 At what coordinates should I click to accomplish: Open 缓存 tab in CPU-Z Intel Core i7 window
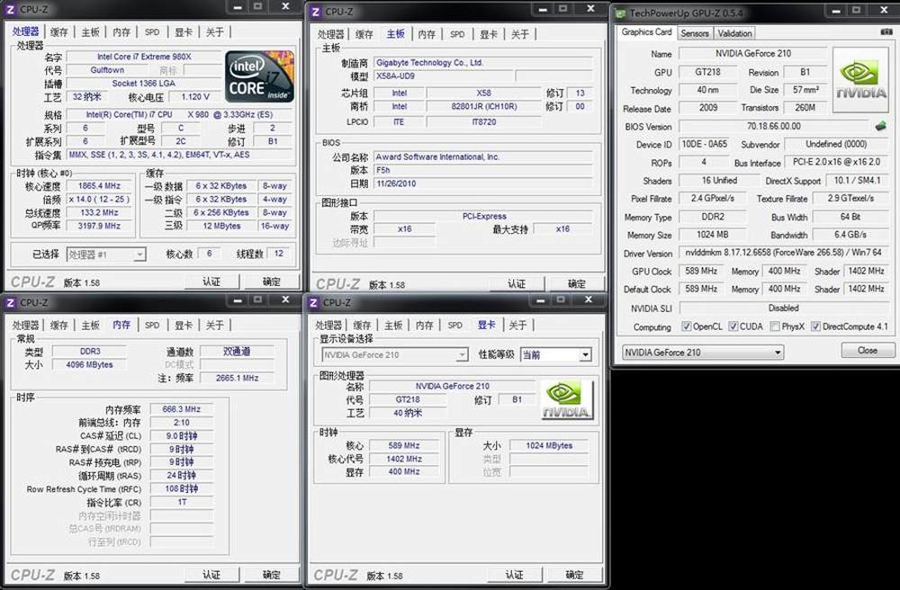click(59, 32)
